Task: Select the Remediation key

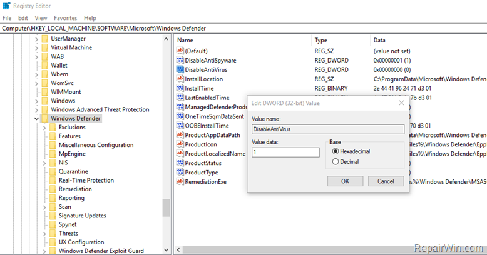Action: (75, 189)
